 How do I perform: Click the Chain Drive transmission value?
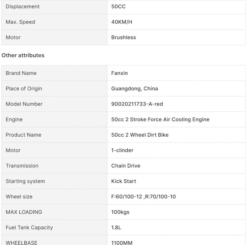(x=126, y=166)
